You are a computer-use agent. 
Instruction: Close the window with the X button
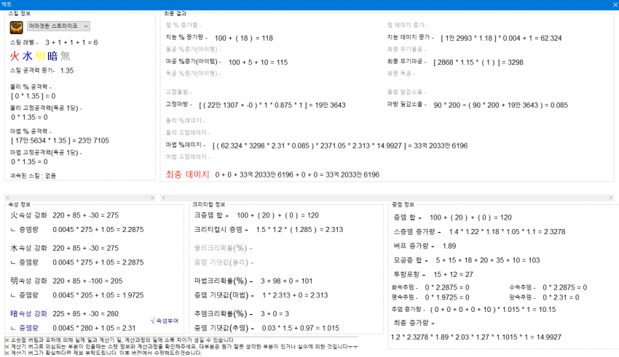point(612,4)
